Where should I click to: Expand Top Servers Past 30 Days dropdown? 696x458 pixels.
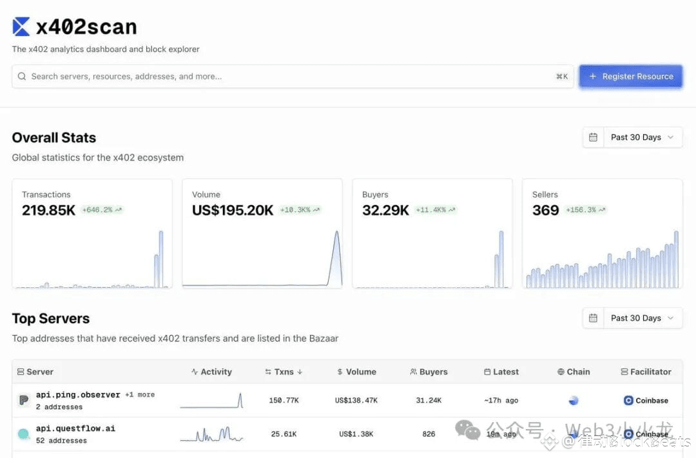click(x=643, y=318)
